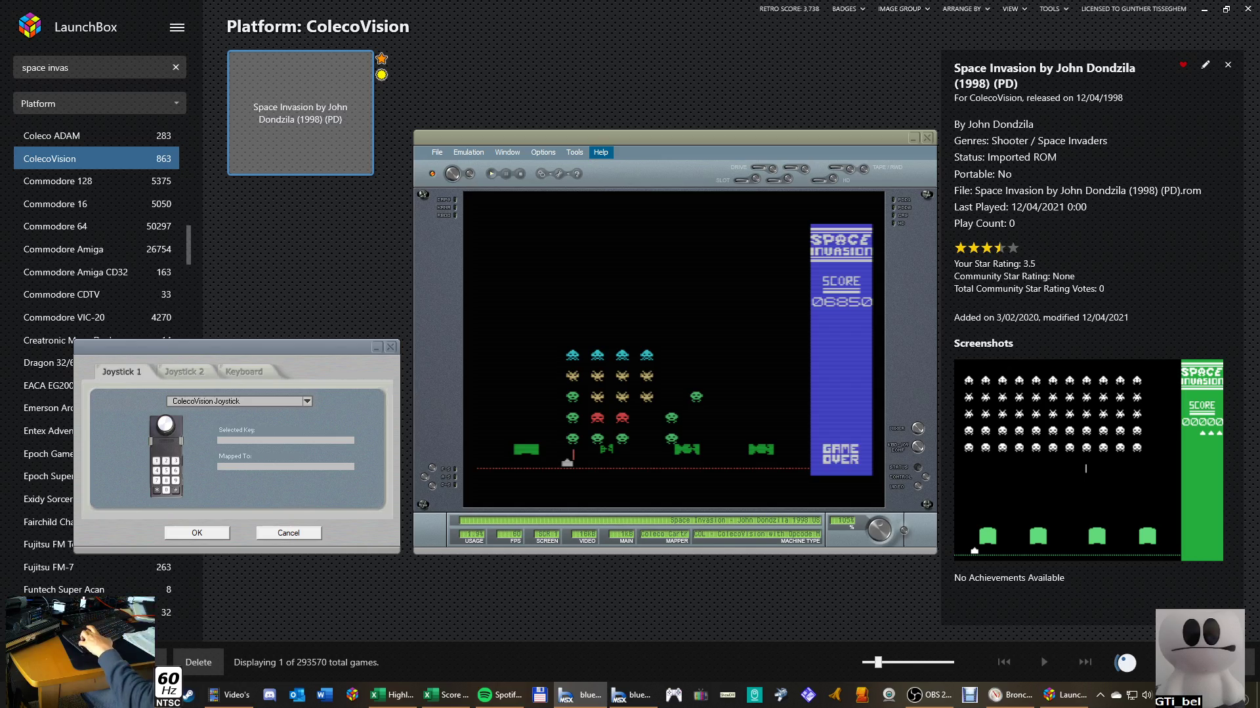Open the ColecoVision Joystick combo box
Viewport: 1260px width, 708px height.
pyautogui.click(x=306, y=401)
